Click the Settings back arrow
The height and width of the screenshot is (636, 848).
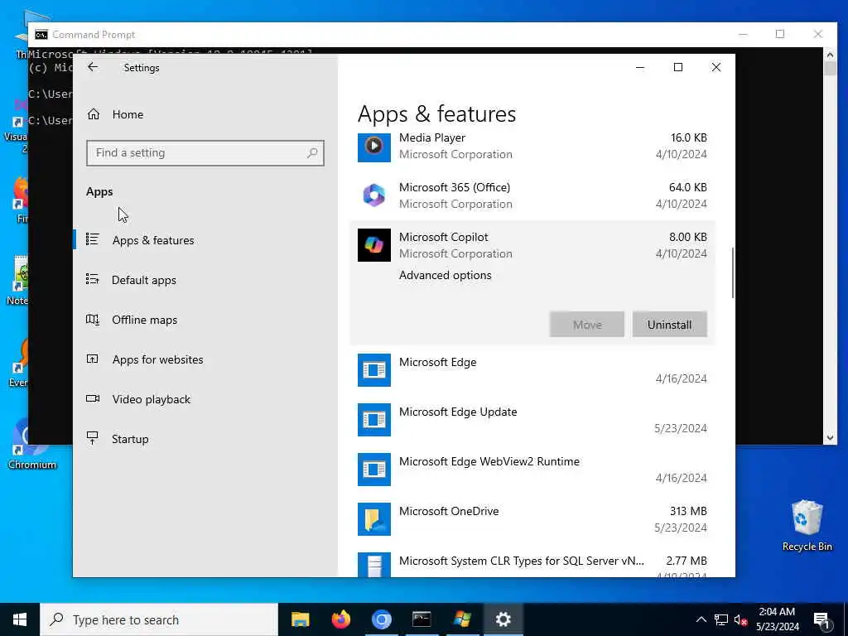(x=93, y=67)
